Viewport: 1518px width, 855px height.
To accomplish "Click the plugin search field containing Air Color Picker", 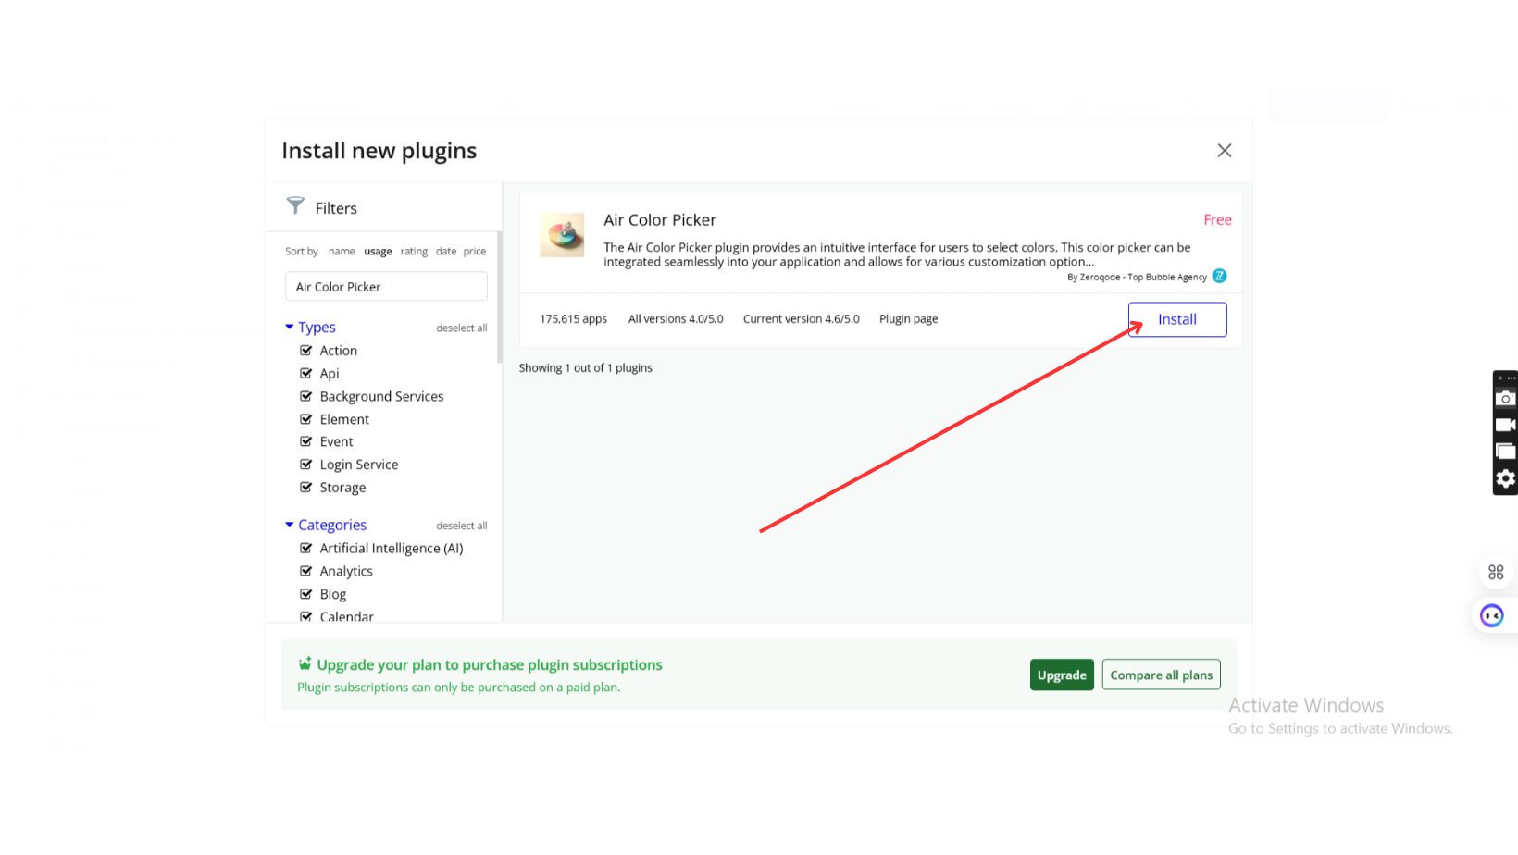I will [x=386, y=287].
